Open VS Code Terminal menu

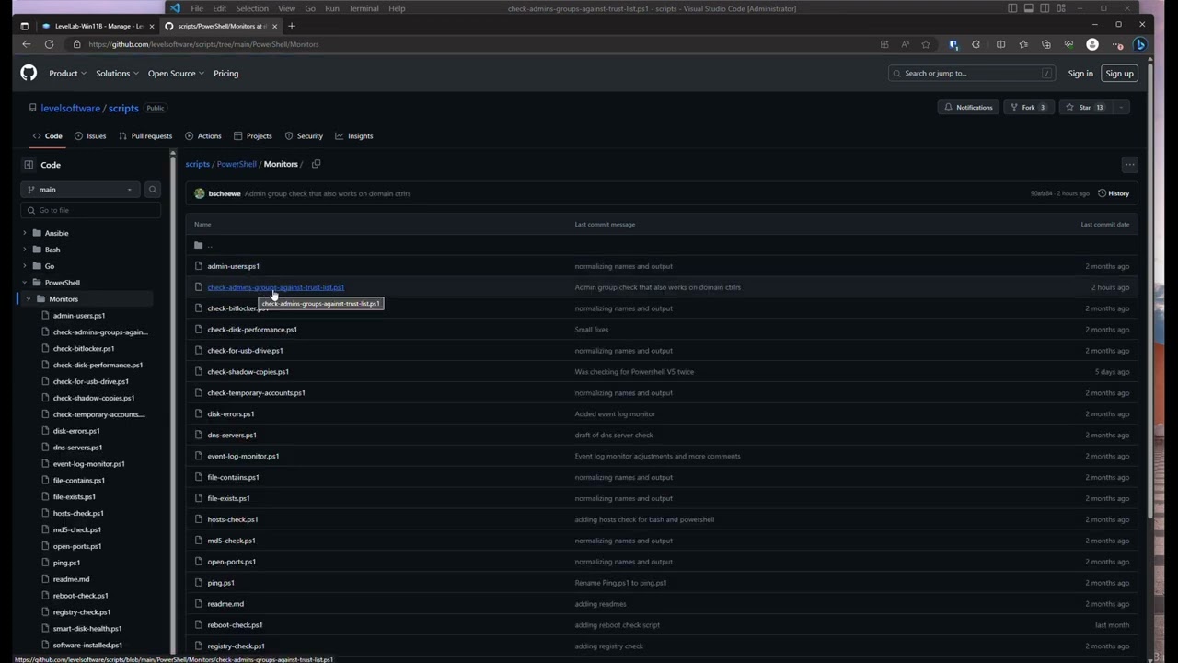(x=364, y=8)
